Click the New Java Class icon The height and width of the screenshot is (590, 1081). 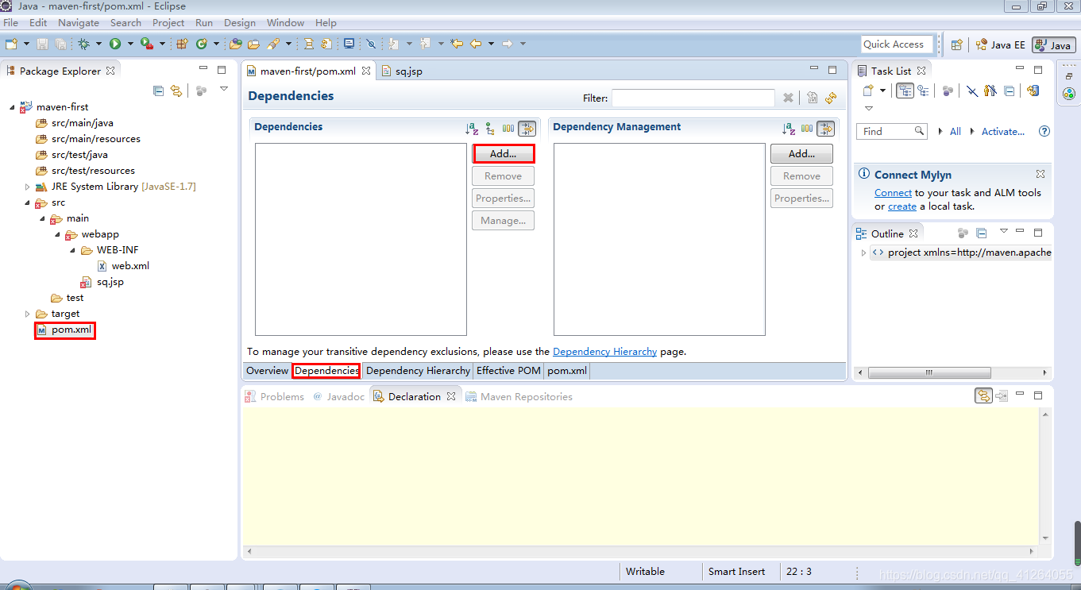click(x=202, y=44)
